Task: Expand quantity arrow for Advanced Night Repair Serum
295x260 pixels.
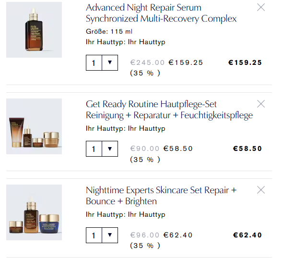Action: coord(110,62)
